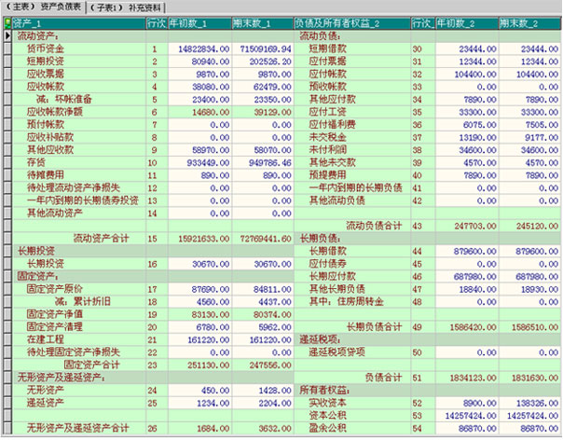Viewport: 563px width, 441px height.
Task: Edit 资本公积 年初数 cell 14257424.00
Action: click(x=467, y=416)
